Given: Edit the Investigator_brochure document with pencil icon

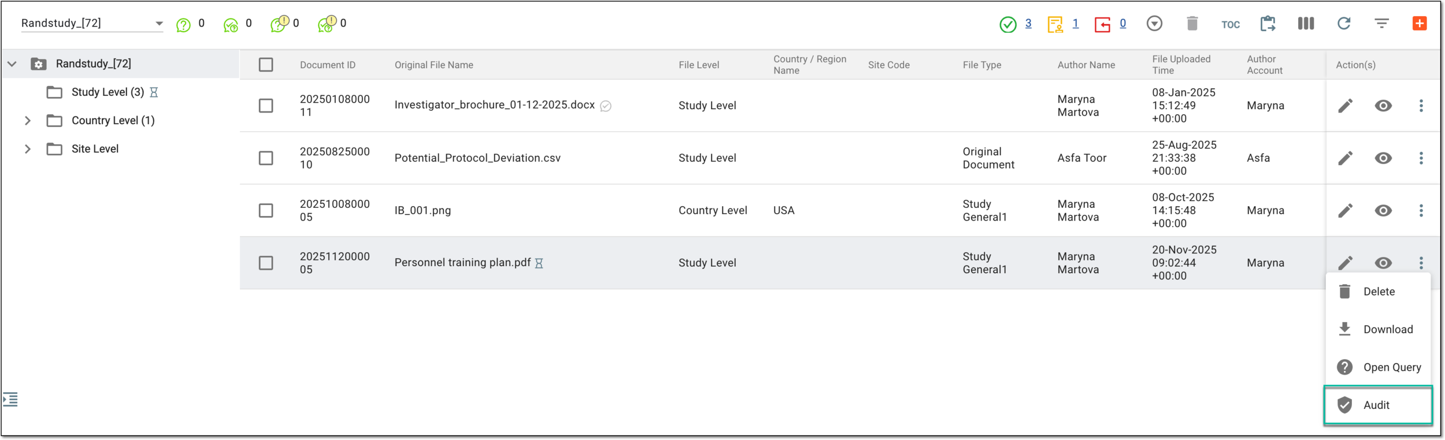Looking at the screenshot, I should (1346, 106).
